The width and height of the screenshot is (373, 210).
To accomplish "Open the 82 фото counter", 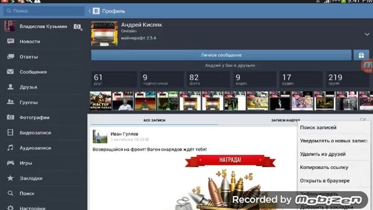I will [209, 79].
